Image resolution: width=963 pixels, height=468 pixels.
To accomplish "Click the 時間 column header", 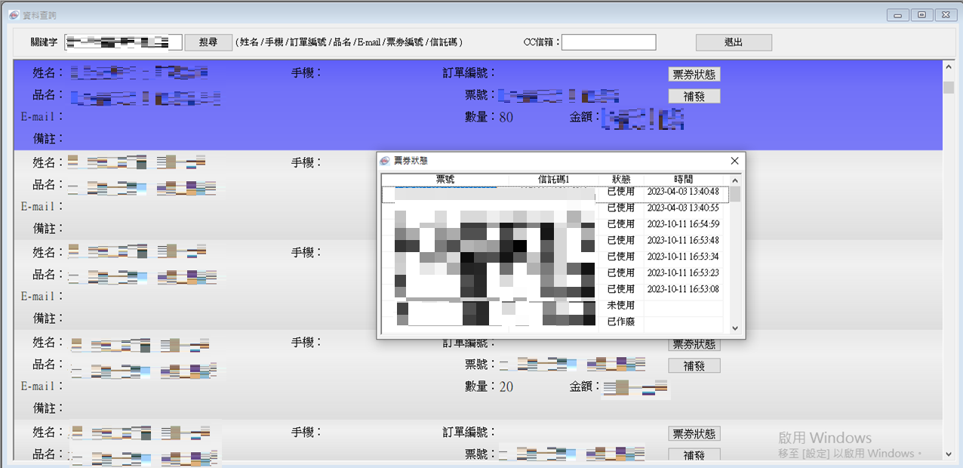I will (684, 180).
